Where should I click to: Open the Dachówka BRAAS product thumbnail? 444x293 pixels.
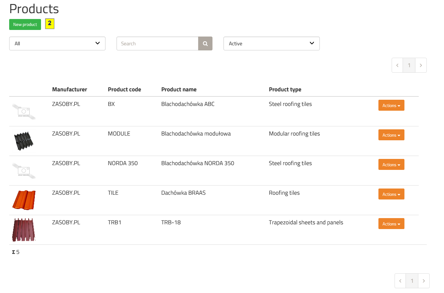click(x=24, y=200)
